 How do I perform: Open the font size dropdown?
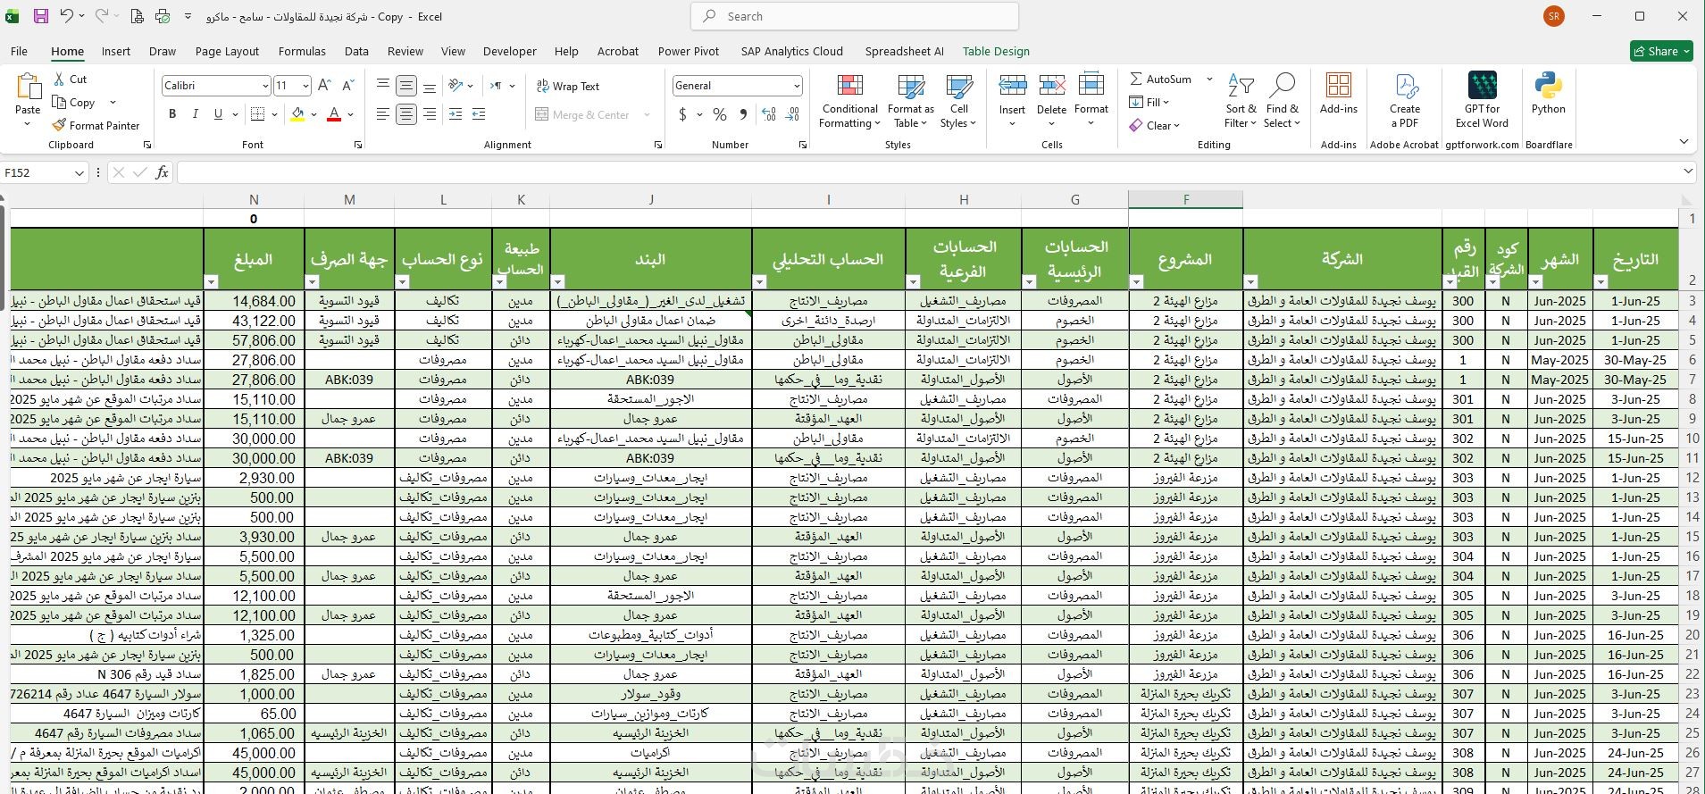[305, 86]
